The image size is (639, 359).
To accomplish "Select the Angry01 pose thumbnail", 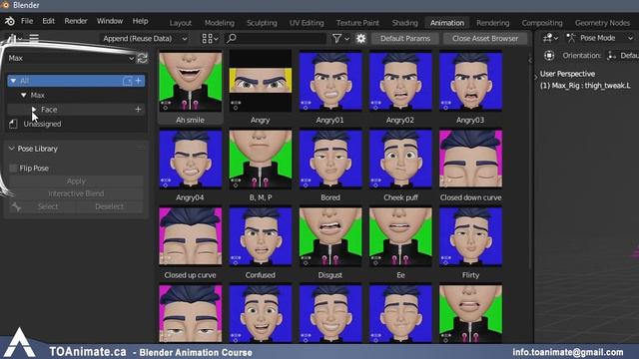I will 330,82.
